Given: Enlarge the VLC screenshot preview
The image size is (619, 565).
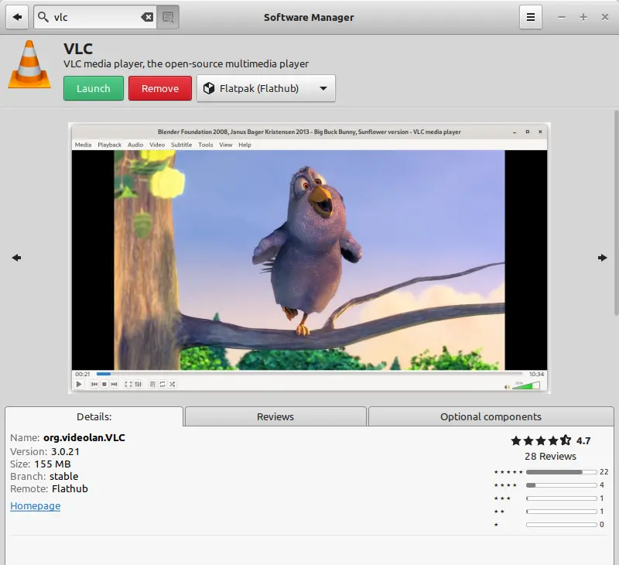Looking at the screenshot, I should pyautogui.click(x=309, y=258).
